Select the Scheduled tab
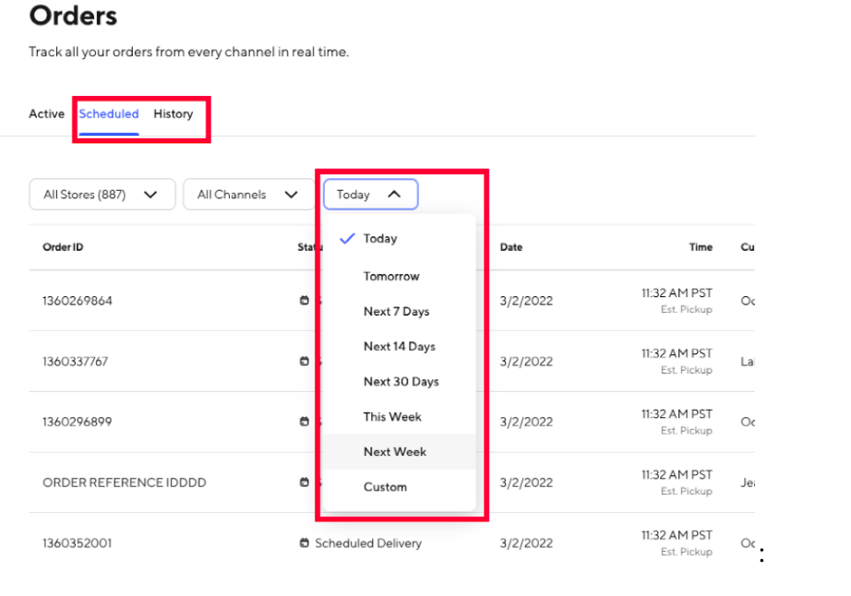Viewport: 851px width, 596px height. tap(109, 114)
